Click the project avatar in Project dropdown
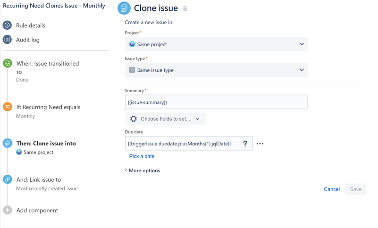The image size is (378, 228). click(x=132, y=44)
